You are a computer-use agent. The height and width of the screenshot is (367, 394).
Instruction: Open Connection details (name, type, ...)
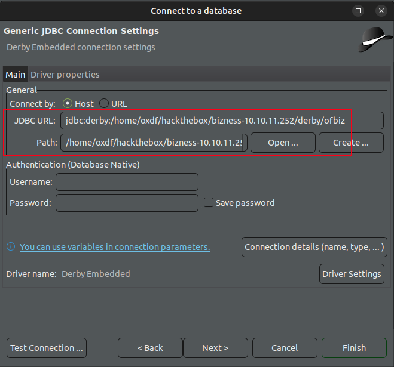(x=314, y=247)
